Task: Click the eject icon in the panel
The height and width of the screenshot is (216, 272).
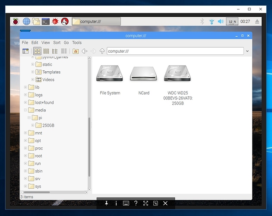Action: [257, 22]
